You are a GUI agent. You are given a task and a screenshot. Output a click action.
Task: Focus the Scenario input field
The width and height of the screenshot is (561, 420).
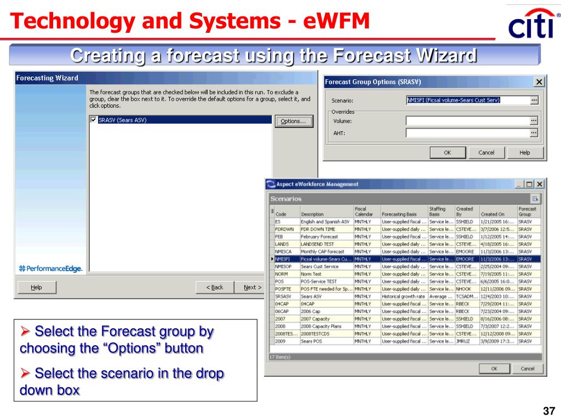[468, 100]
